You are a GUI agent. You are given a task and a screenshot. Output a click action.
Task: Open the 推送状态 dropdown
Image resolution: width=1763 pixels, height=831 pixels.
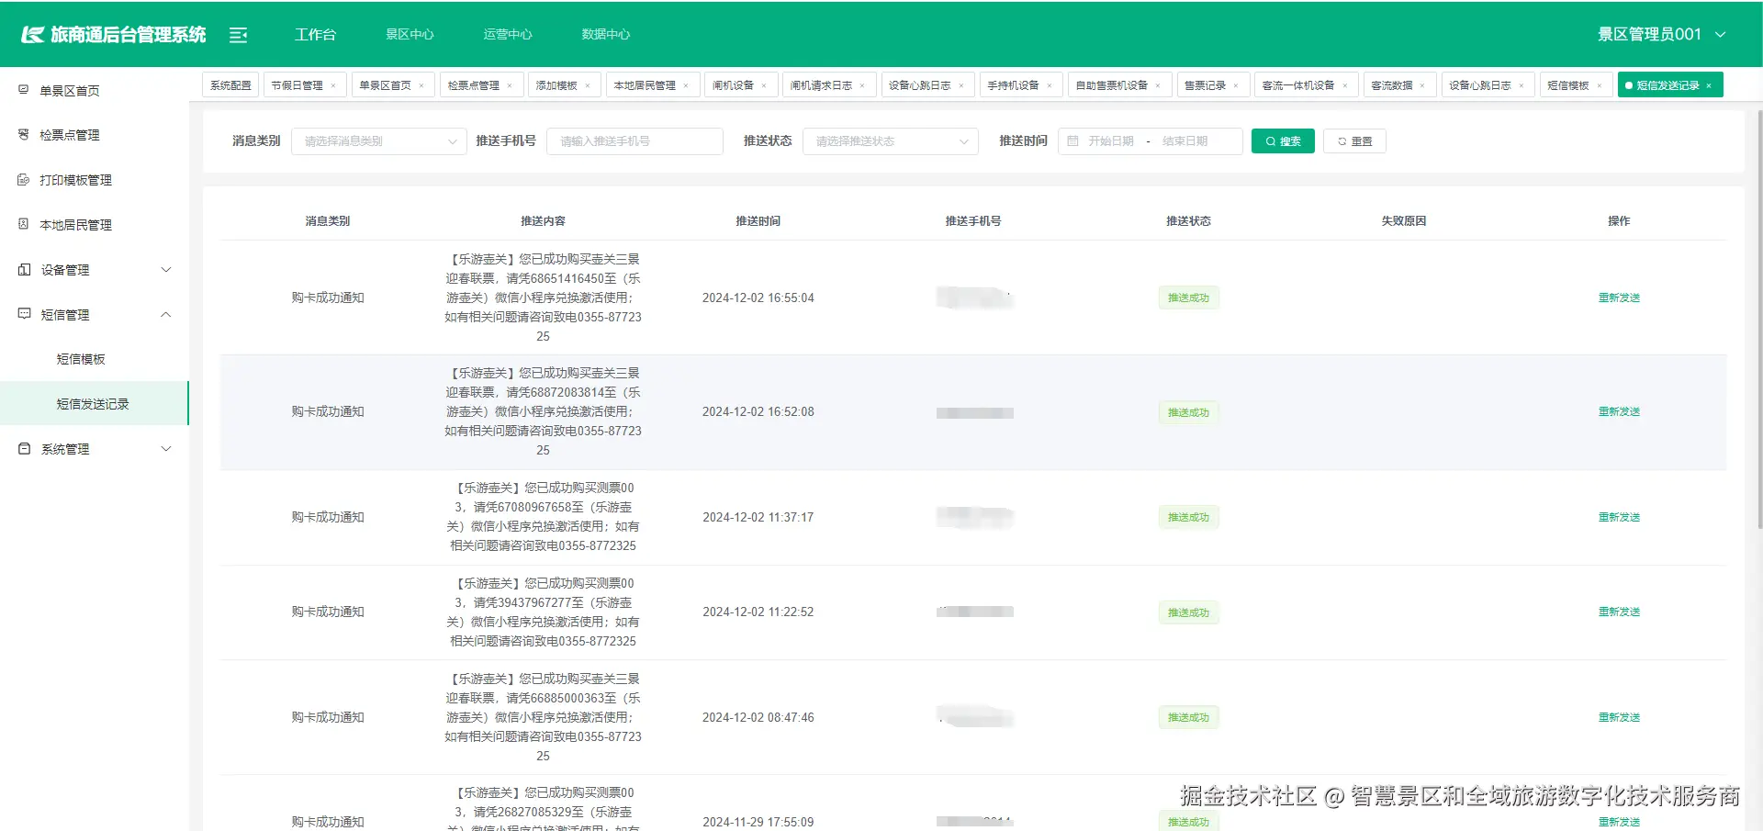pyautogui.click(x=891, y=141)
